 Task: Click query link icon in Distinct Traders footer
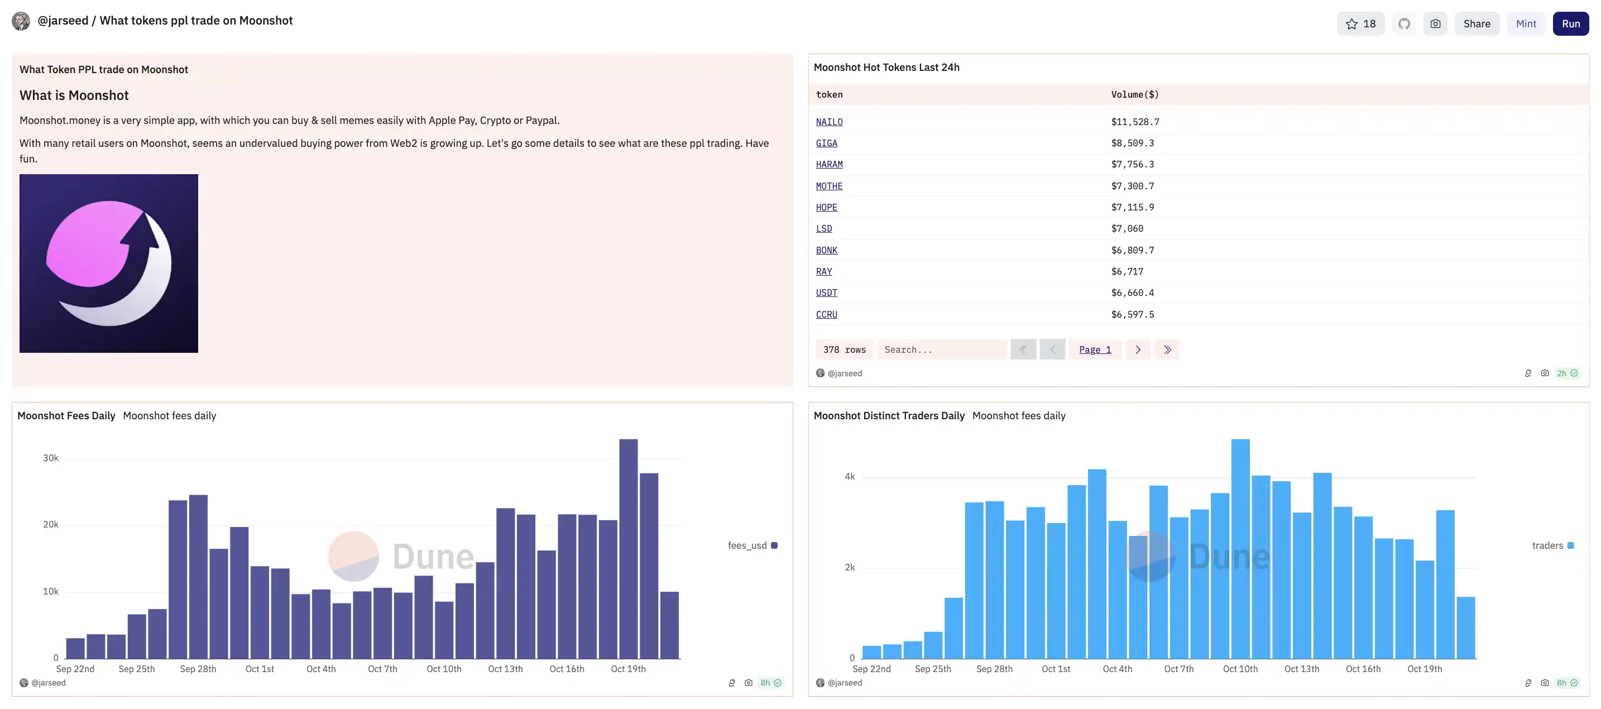tap(1528, 683)
